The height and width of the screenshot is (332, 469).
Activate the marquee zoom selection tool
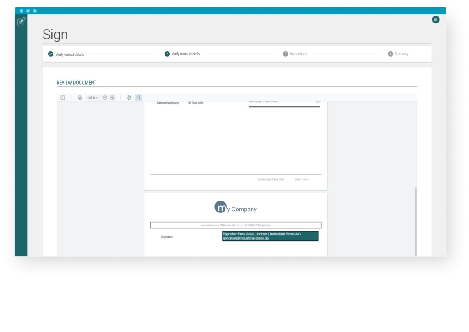click(138, 97)
